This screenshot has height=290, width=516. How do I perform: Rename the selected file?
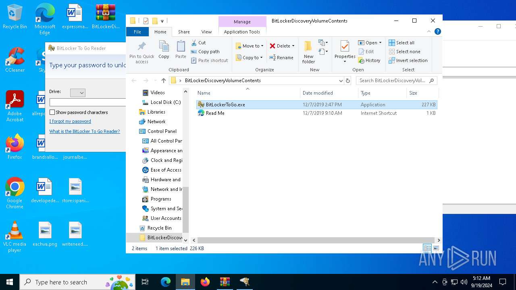tap(281, 58)
